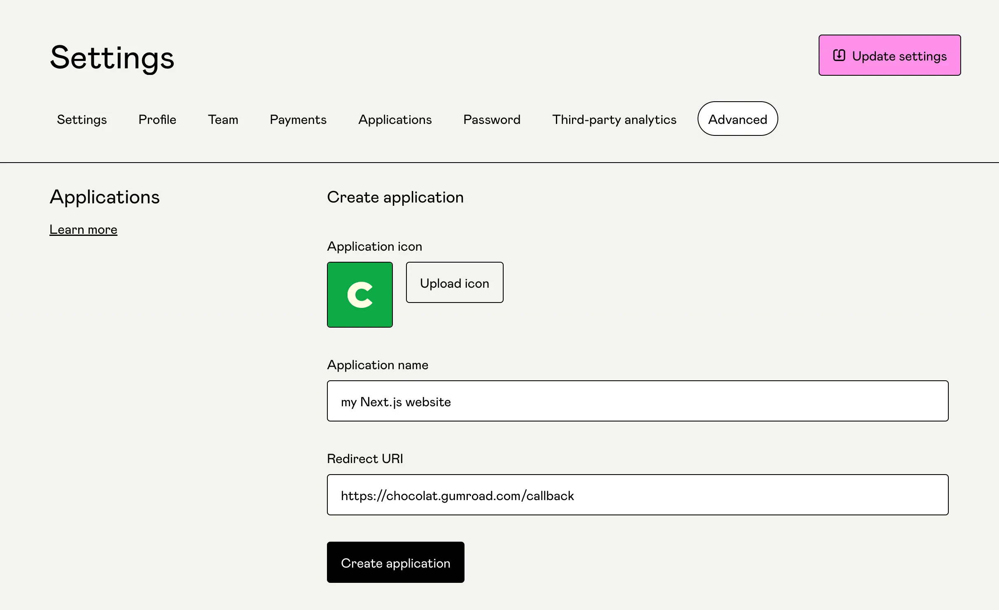The height and width of the screenshot is (610, 999).
Task: Follow the Learn more link
Action: point(83,230)
